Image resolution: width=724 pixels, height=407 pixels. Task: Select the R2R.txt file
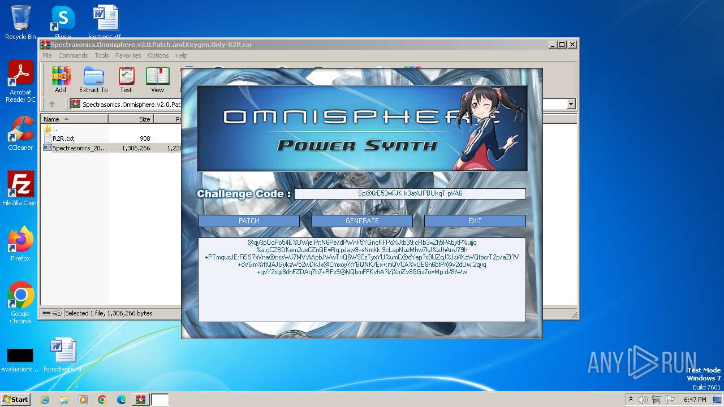63,138
